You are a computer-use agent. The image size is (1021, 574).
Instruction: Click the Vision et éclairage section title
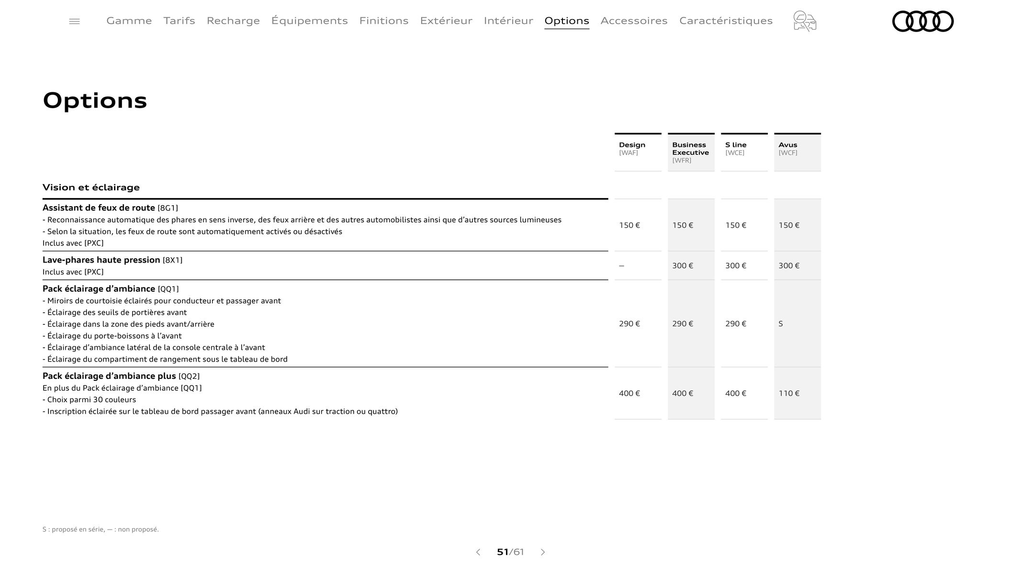pyautogui.click(x=91, y=187)
